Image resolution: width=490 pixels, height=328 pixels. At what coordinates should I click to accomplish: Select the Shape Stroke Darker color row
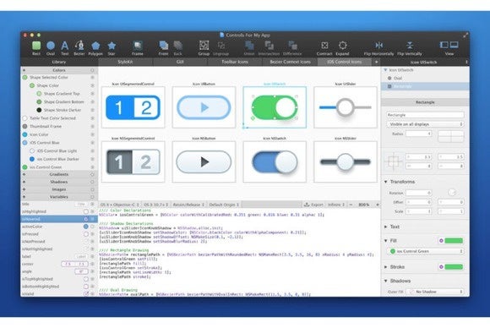[59, 110]
